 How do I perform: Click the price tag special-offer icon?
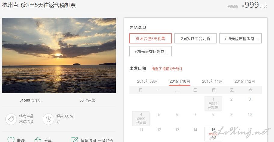click(11, 119)
